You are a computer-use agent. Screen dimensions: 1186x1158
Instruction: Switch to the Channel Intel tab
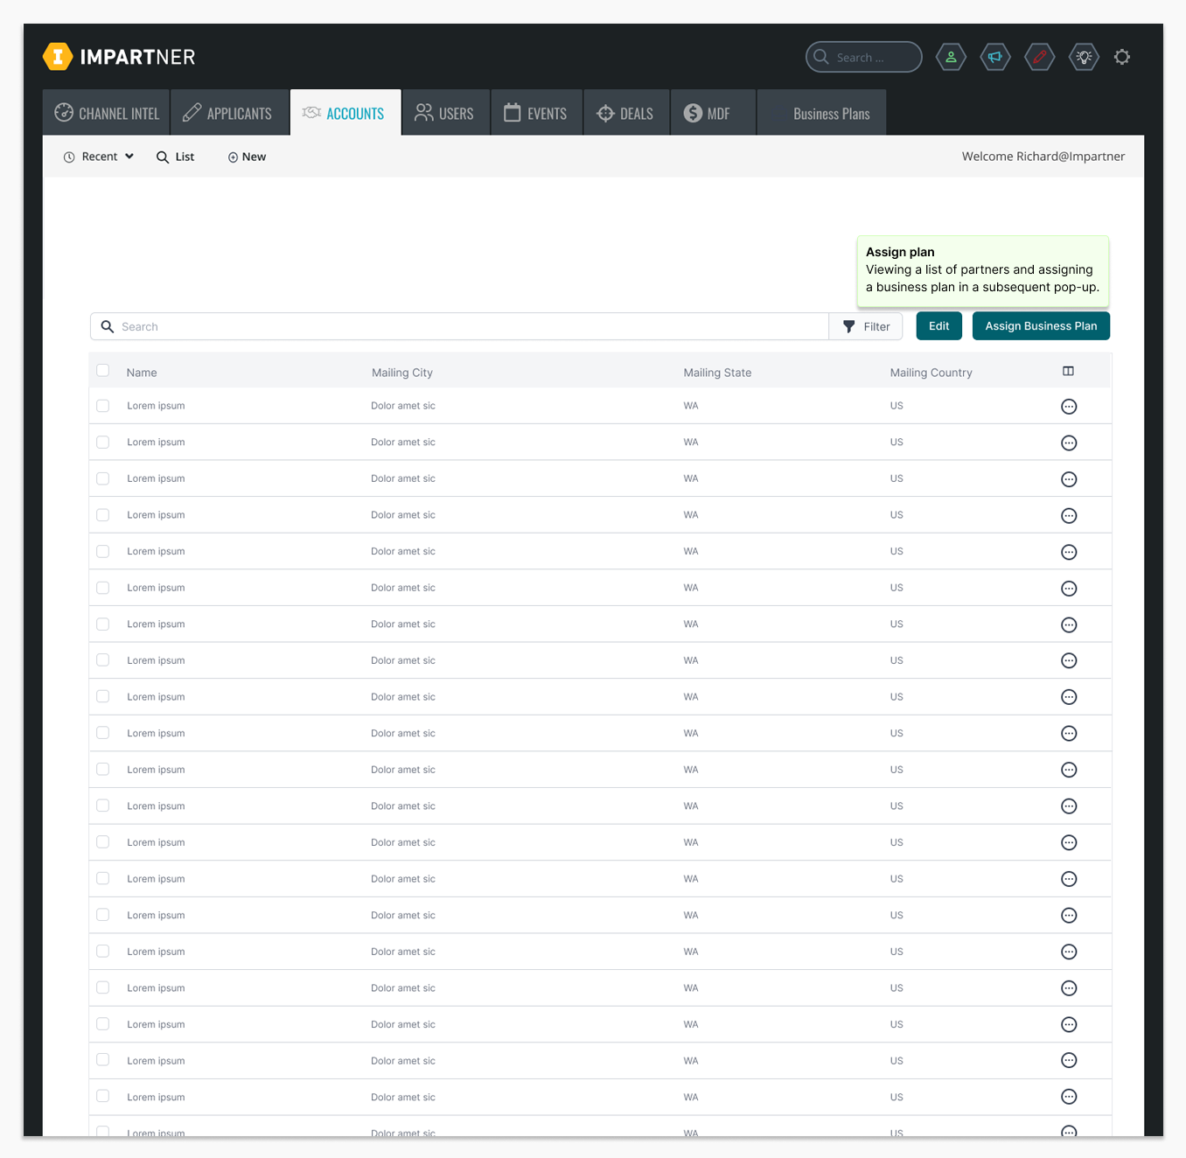click(107, 114)
